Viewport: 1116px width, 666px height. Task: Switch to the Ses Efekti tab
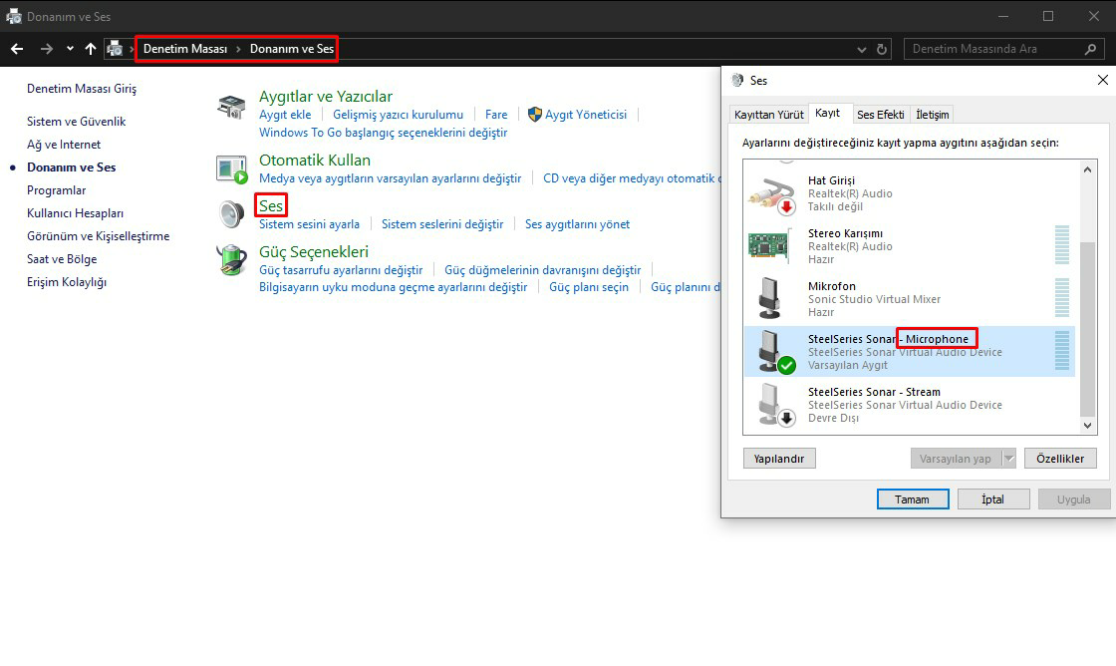(x=881, y=114)
